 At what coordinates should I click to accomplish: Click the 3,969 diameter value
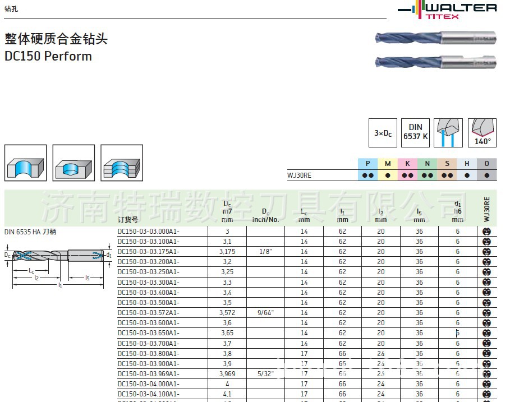point(227,374)
